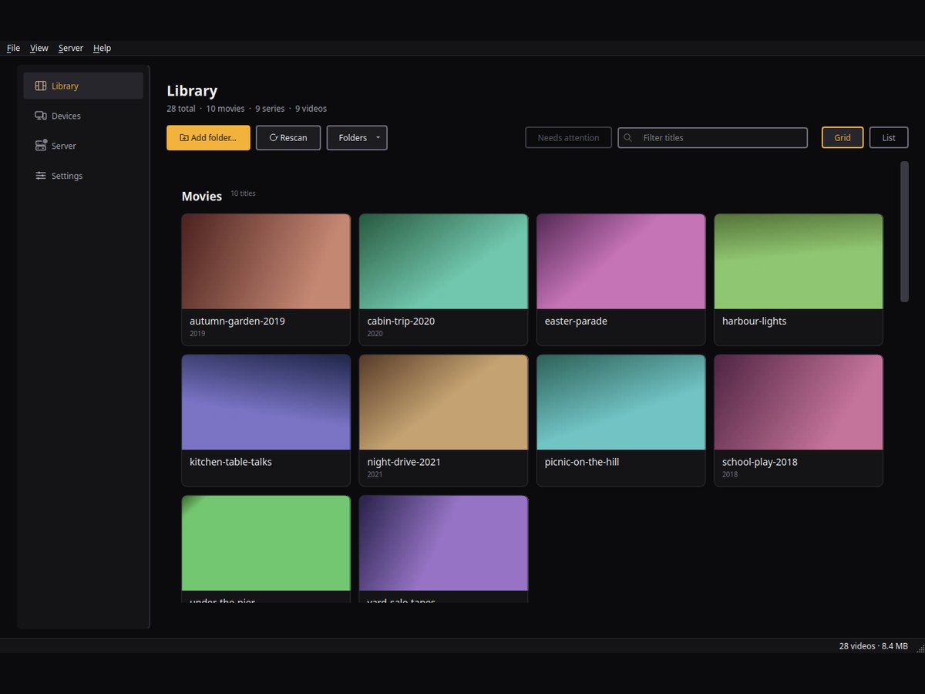
Task: Click the autumn-garden-2019 title text
Action: coord(237,321)
